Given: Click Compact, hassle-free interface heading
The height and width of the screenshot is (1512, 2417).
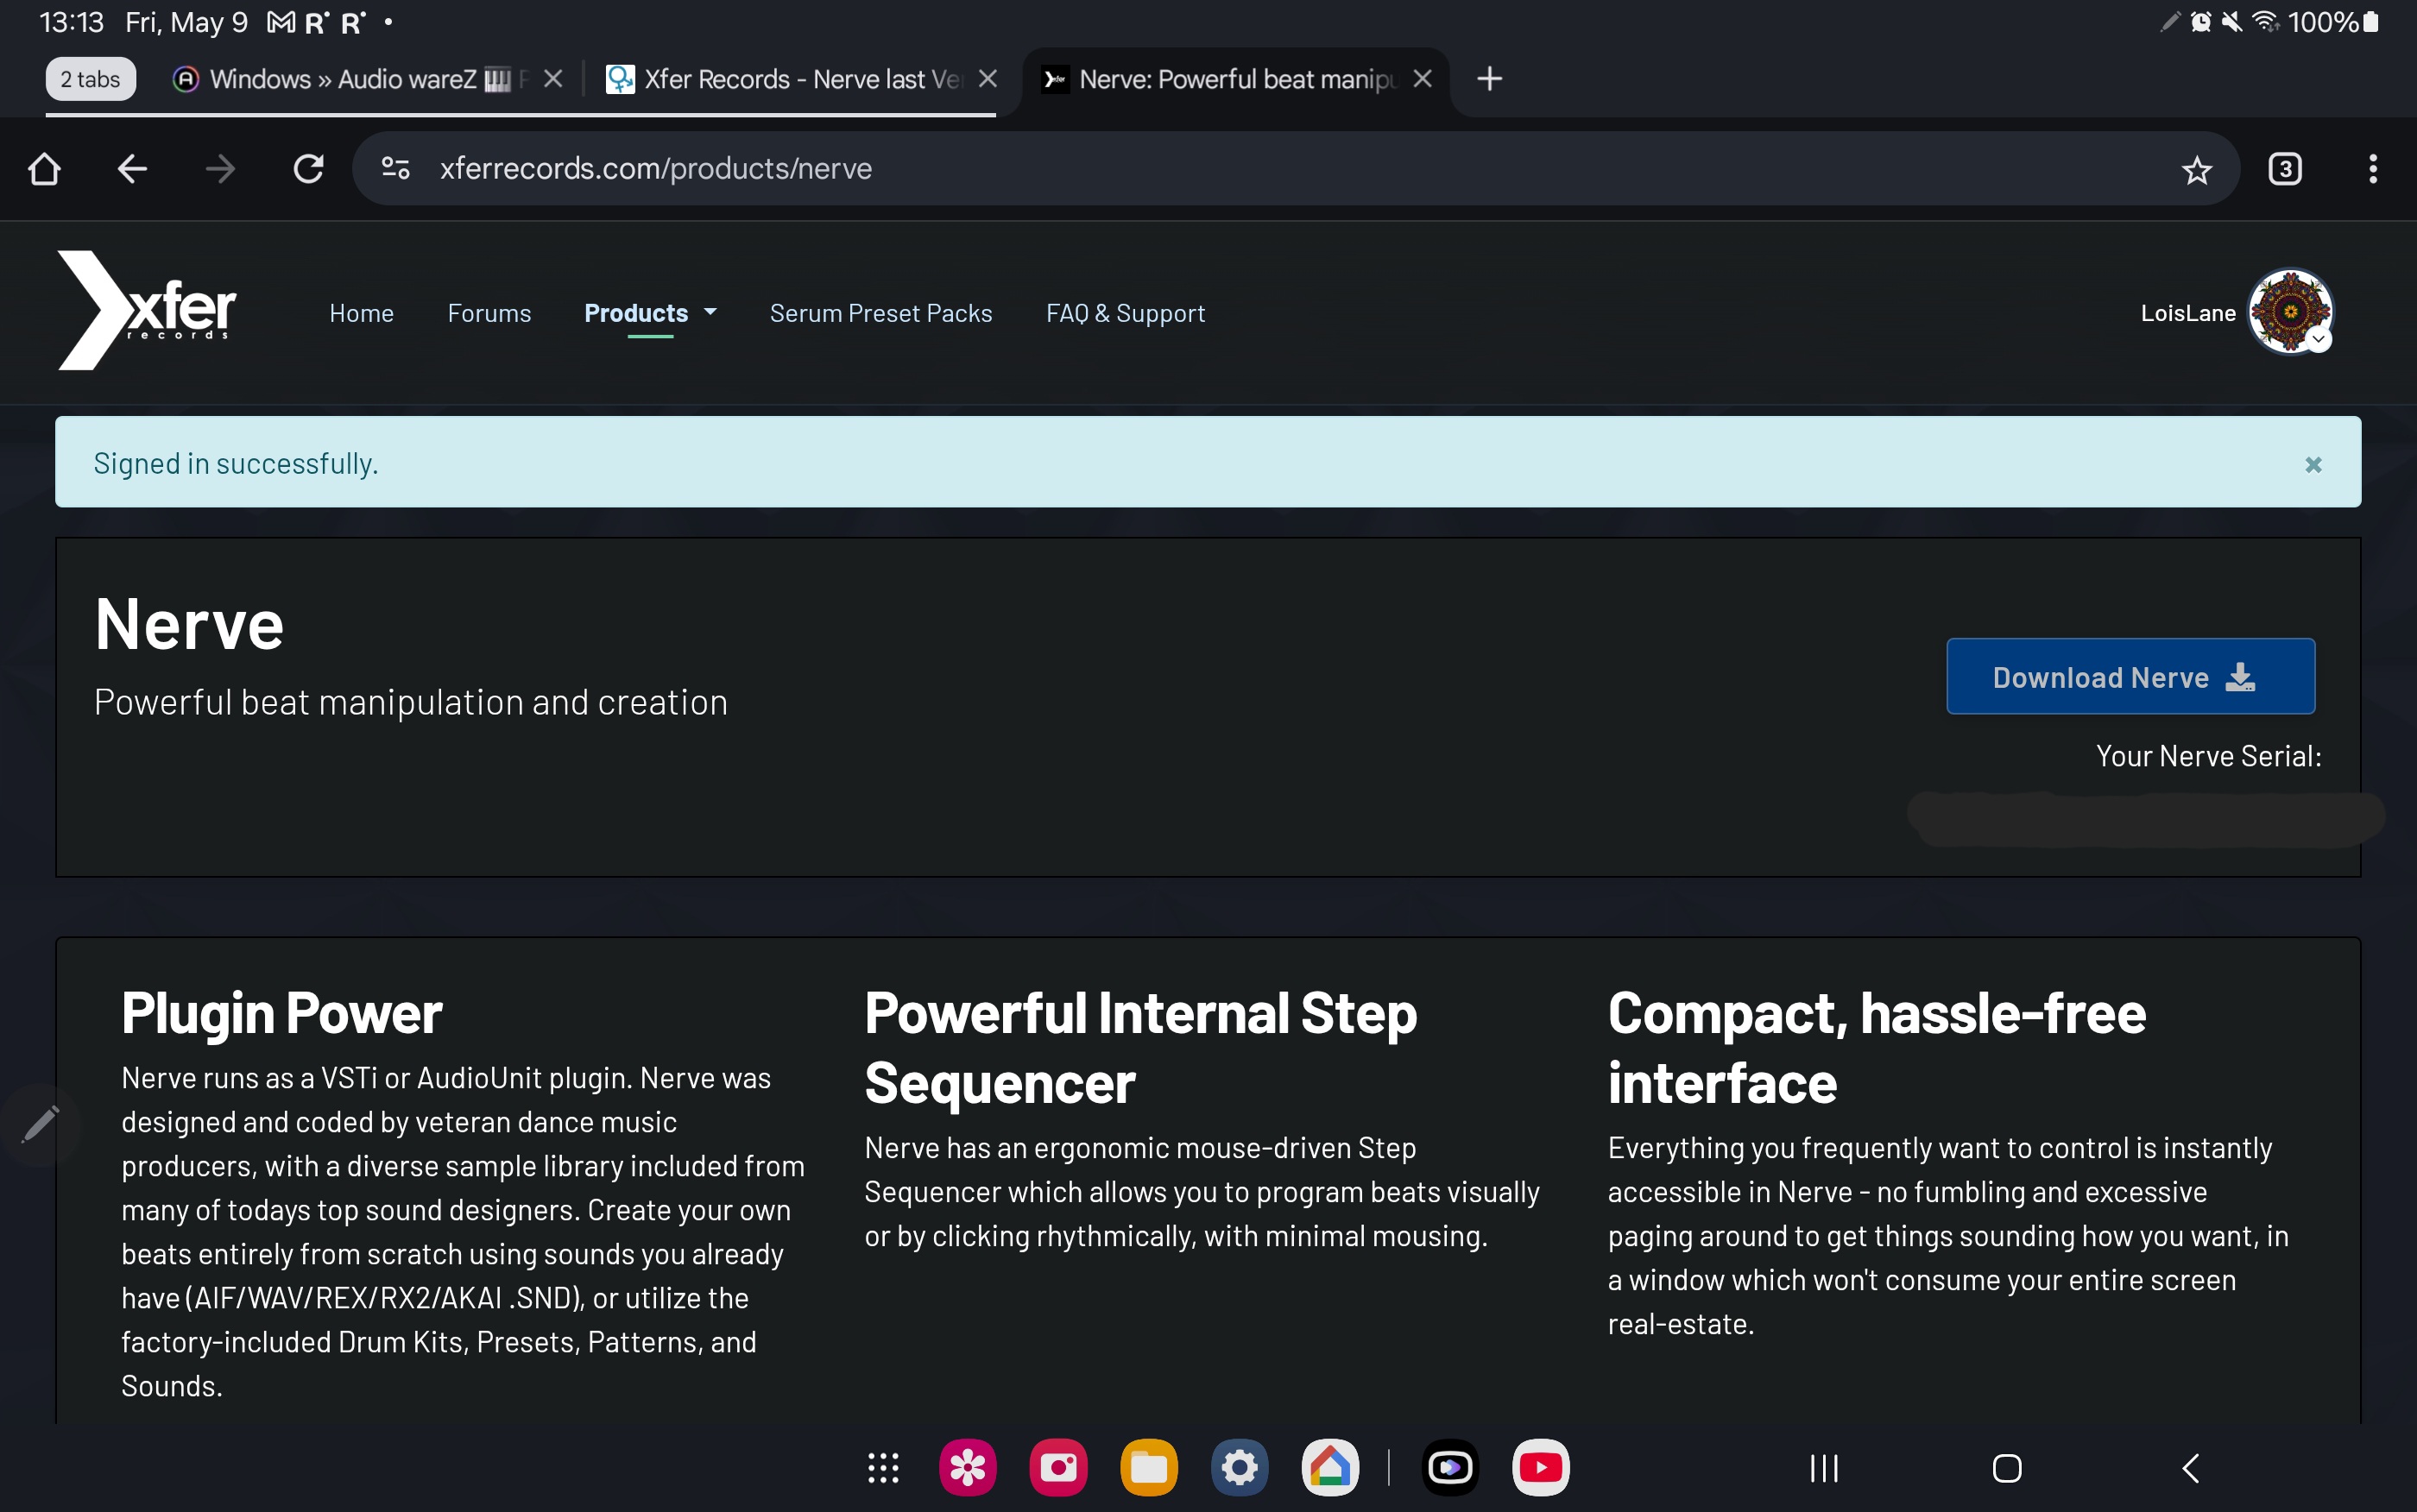Looking at the screenshot, I should tap(1876, 1048).
